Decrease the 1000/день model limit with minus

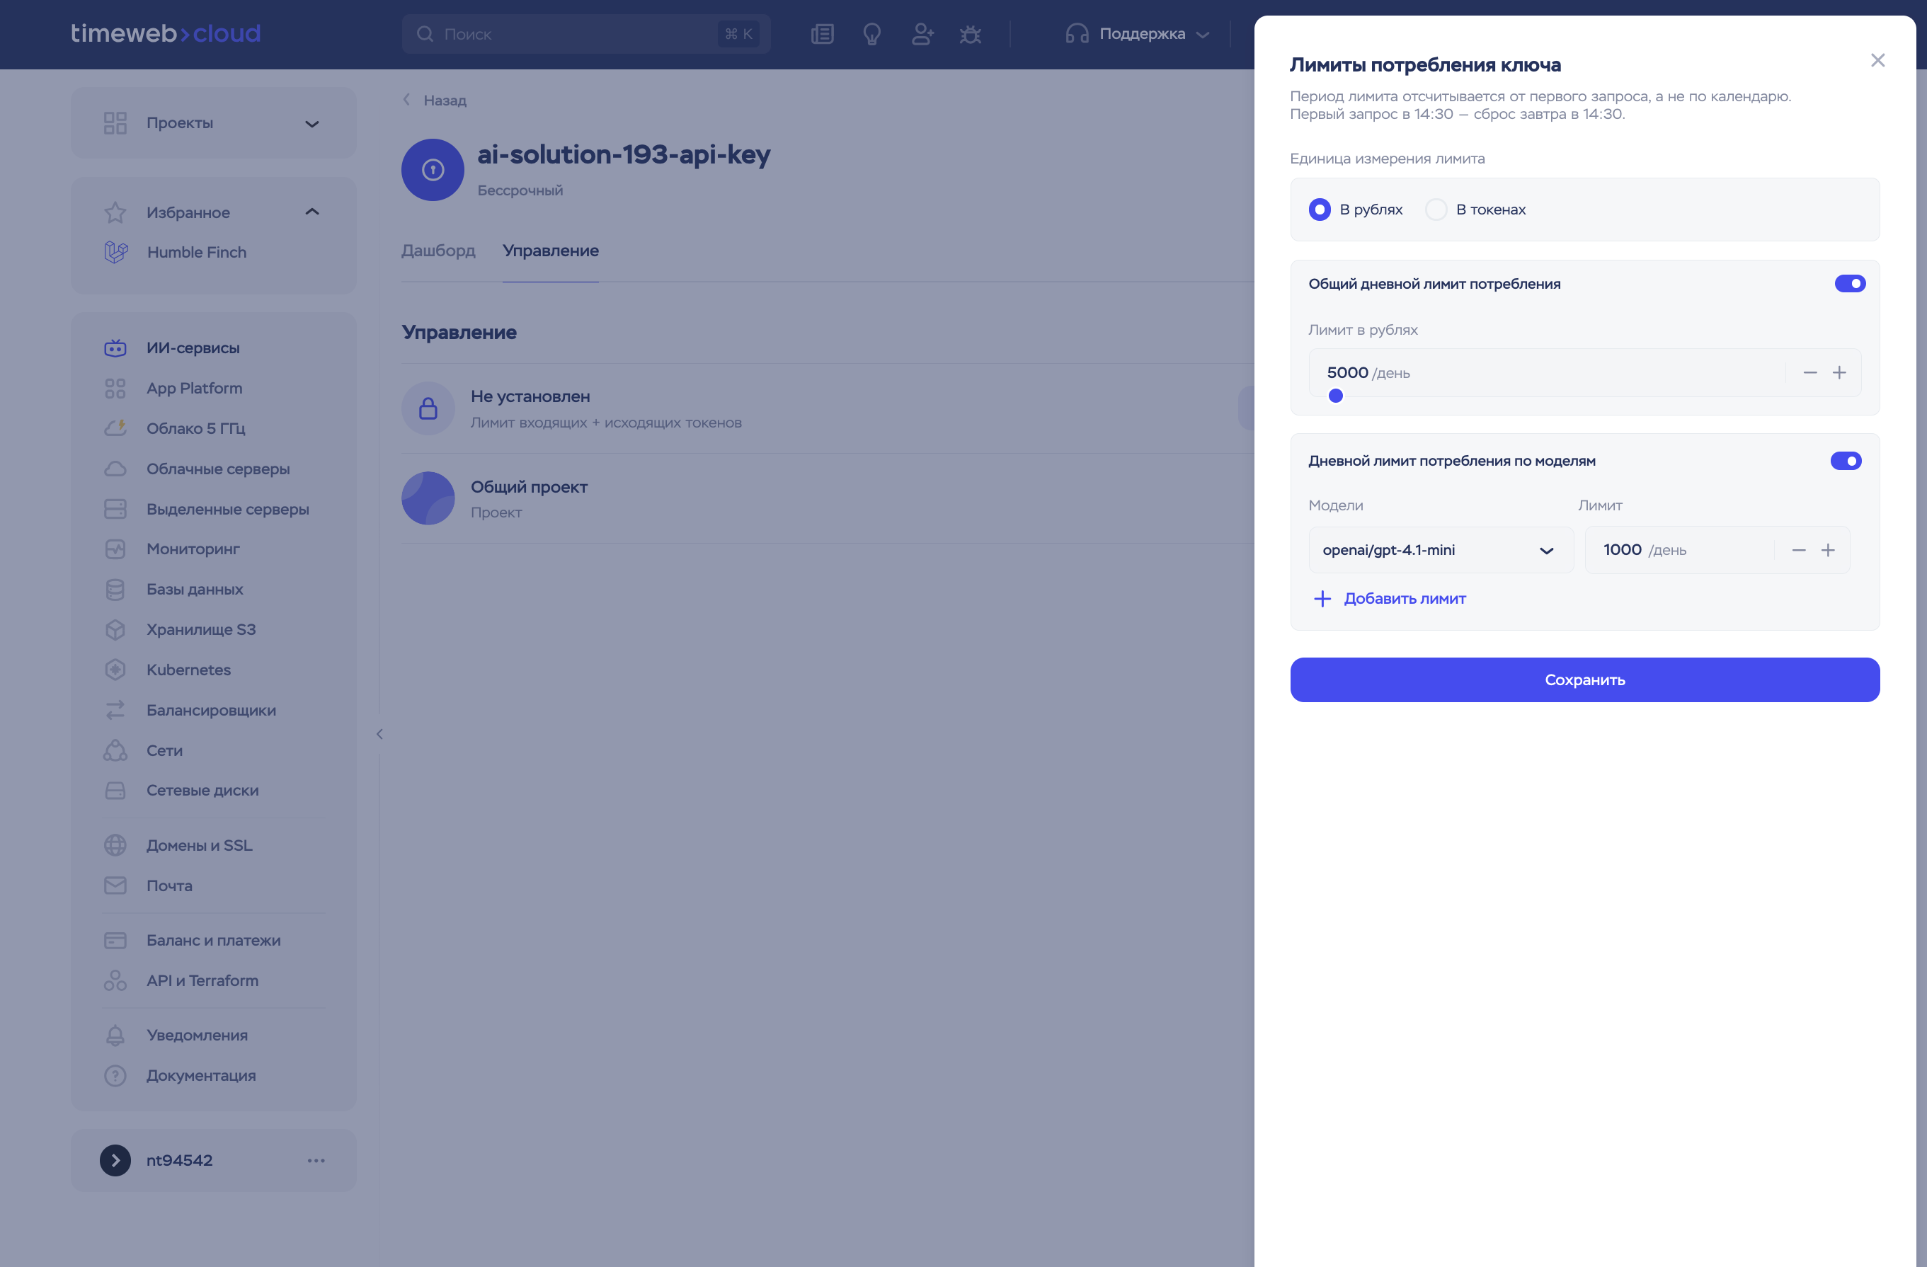click(x=1798, y=551)
